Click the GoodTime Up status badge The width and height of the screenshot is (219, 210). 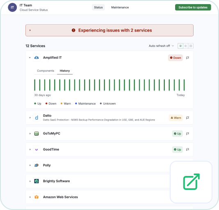click(x=178, y=150)
